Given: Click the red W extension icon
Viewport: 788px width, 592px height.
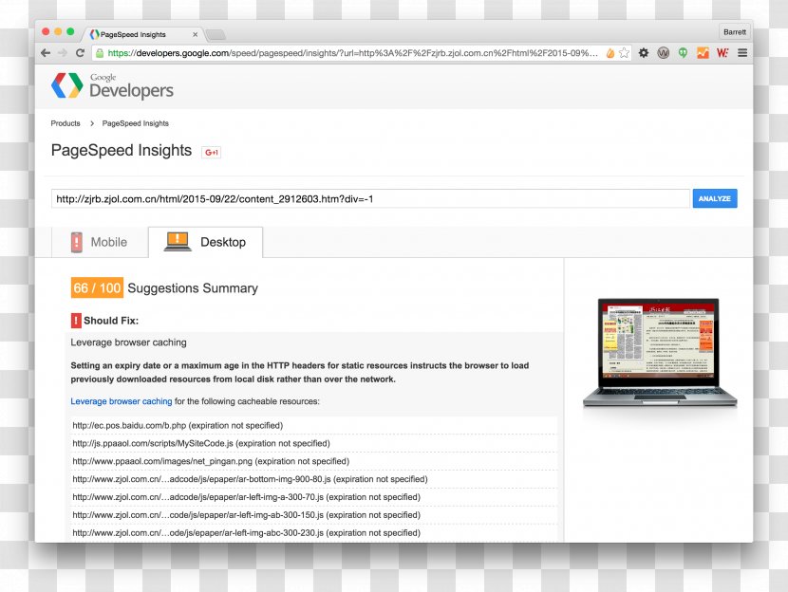Looking at the screenshot, I should (722, 53).
